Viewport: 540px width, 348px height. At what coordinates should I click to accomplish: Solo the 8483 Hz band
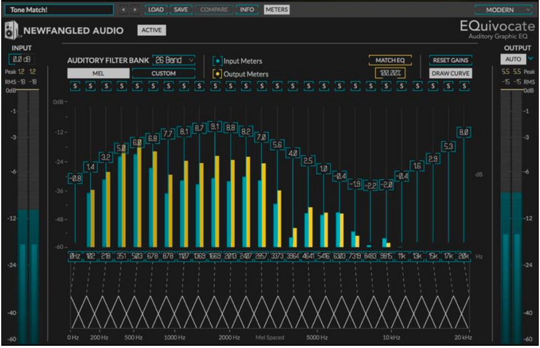point(370,86)
